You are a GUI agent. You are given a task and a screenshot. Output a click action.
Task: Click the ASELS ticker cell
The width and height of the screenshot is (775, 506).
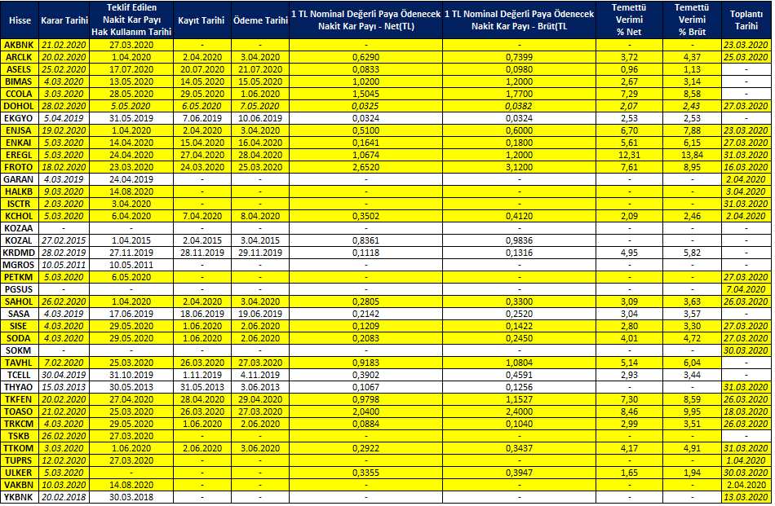(20, 69)
